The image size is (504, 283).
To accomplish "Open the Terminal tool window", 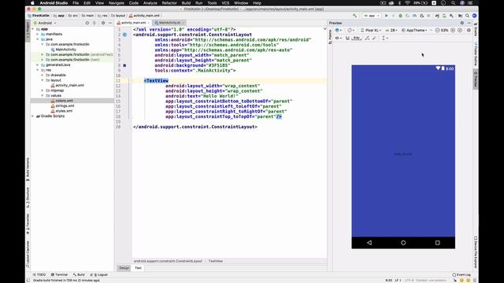I will (x=59, y=274).
